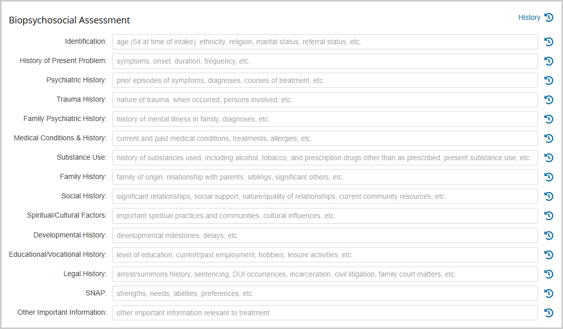The image size is (563, 329).
Task: Focus the Educational/Vocational History field
Action: 325,255
